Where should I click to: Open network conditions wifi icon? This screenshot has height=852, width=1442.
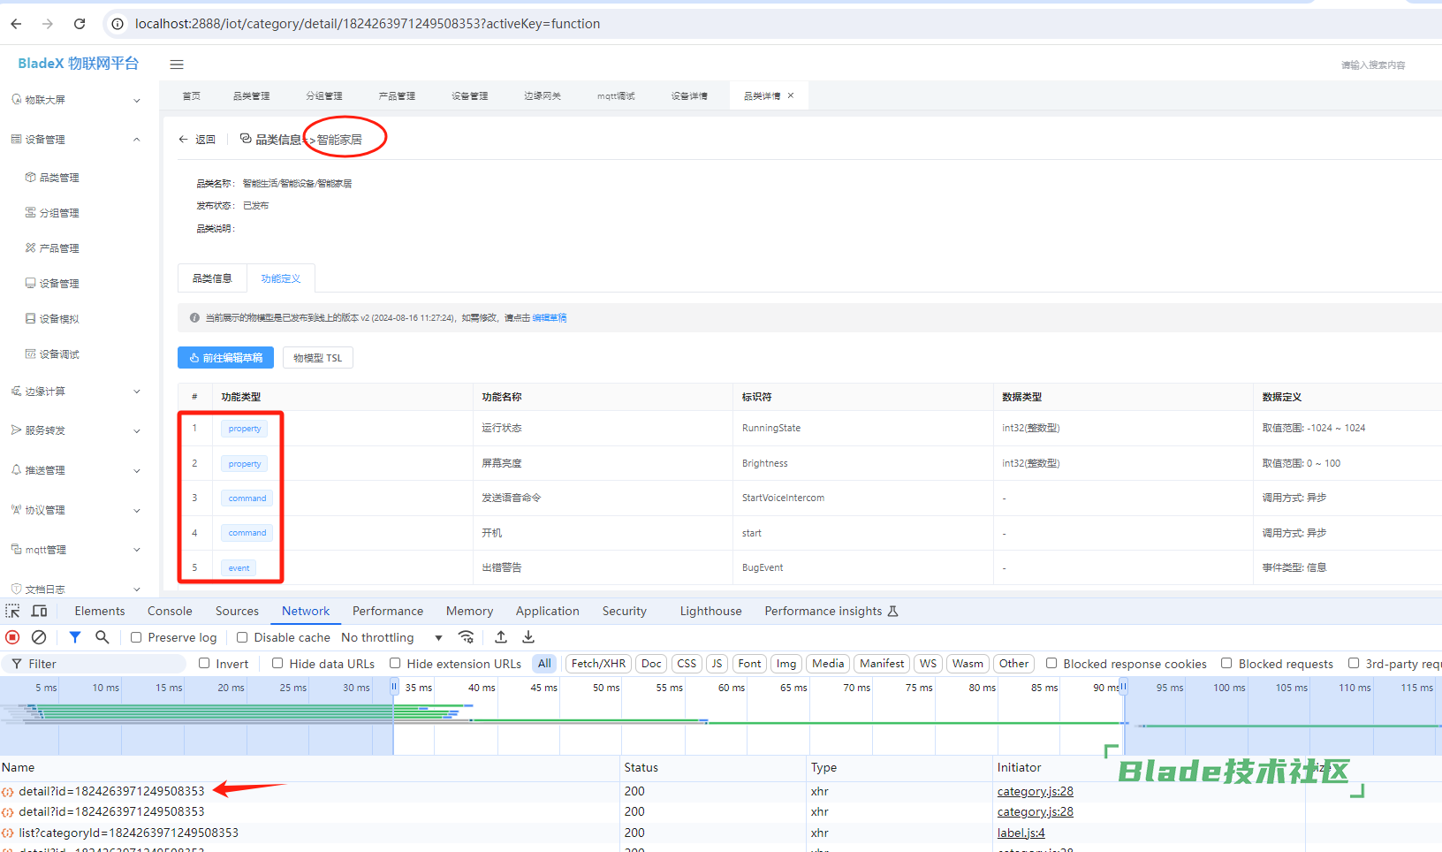(467, 637)
